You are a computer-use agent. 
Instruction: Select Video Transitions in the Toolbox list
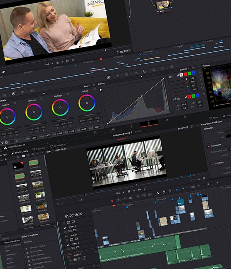click(x=12, y=242)
